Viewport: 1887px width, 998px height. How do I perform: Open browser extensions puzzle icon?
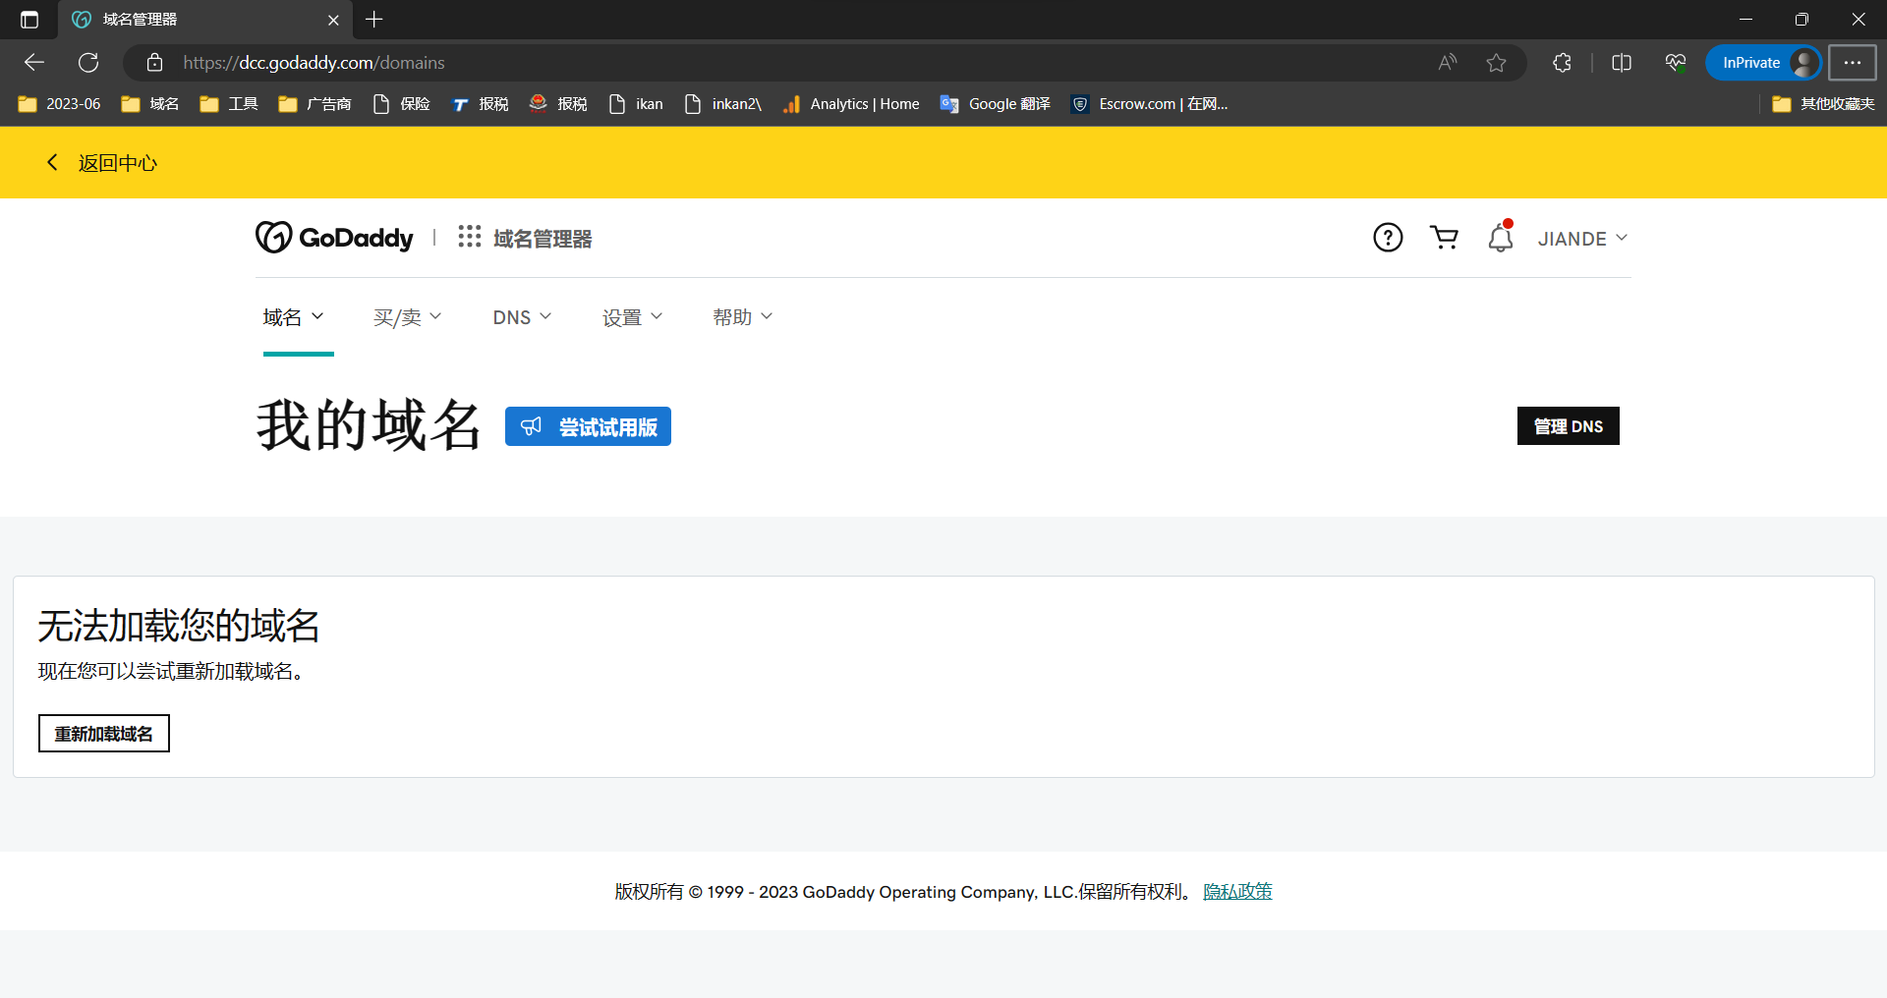(x=1562, y=63)
